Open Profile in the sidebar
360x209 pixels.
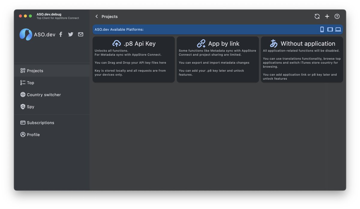tap(52, 135)
